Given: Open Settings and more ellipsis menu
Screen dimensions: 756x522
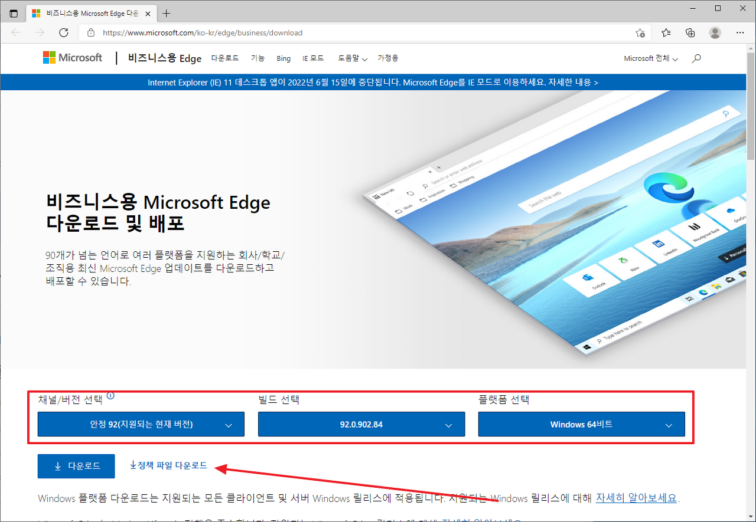Looking at the screenshot, I should (x=740, y=33).
